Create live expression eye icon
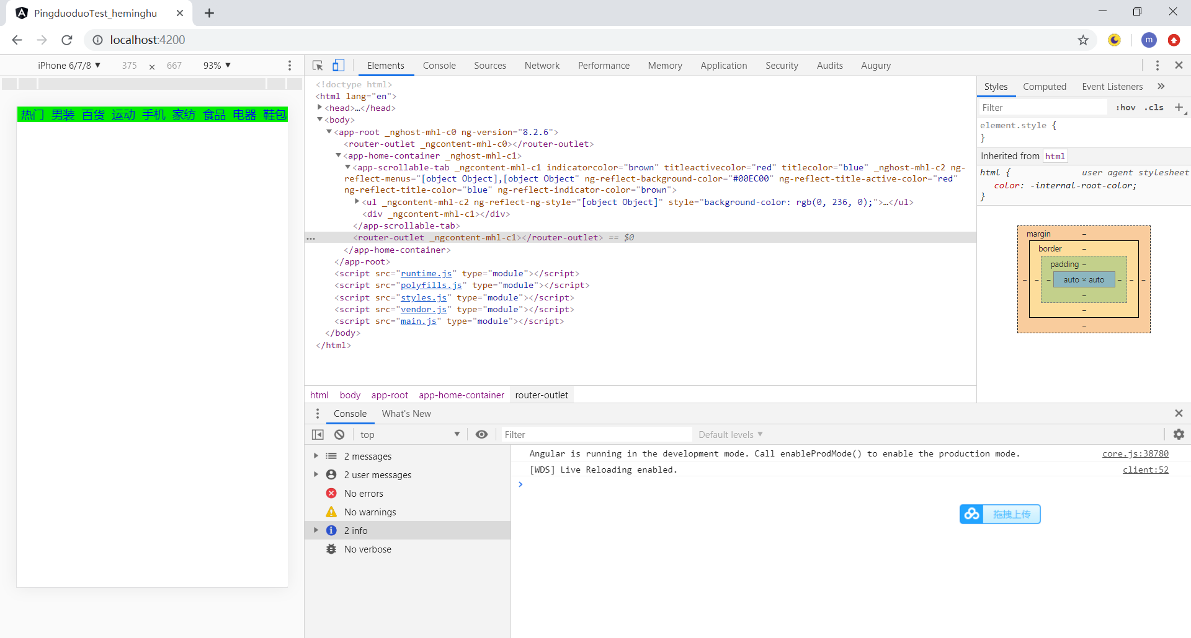This screenshot has width=1191, height=638. click(481, 435)
